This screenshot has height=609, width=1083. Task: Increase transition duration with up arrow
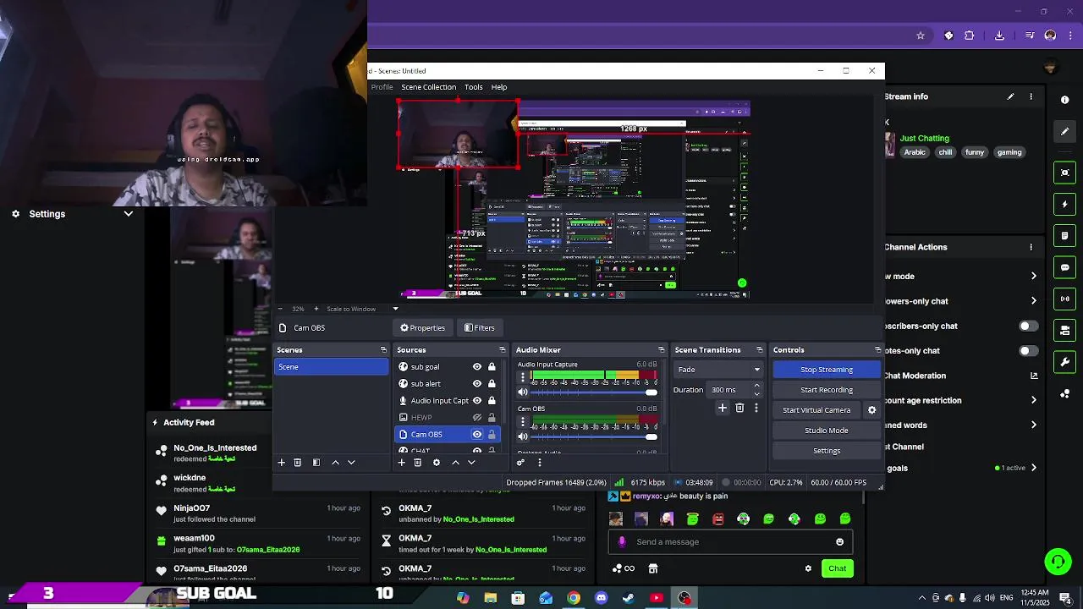pos(756,387)
